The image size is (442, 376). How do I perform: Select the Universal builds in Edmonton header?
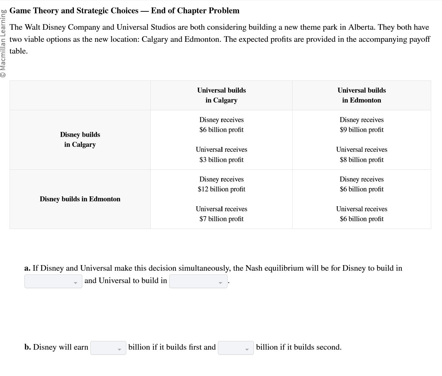(362, 95)
